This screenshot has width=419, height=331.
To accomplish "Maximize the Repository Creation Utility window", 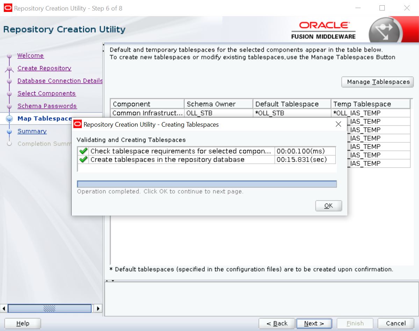I will (382, 8).
